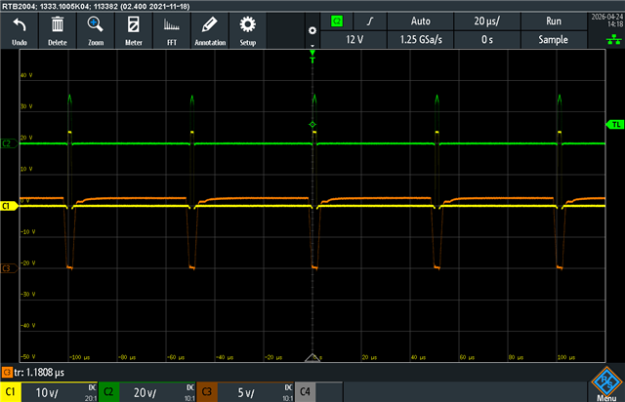The width and height of the screenshot is (625, 402).
Task: Toggle channel C2 label
Action: [x=108, y=392]
